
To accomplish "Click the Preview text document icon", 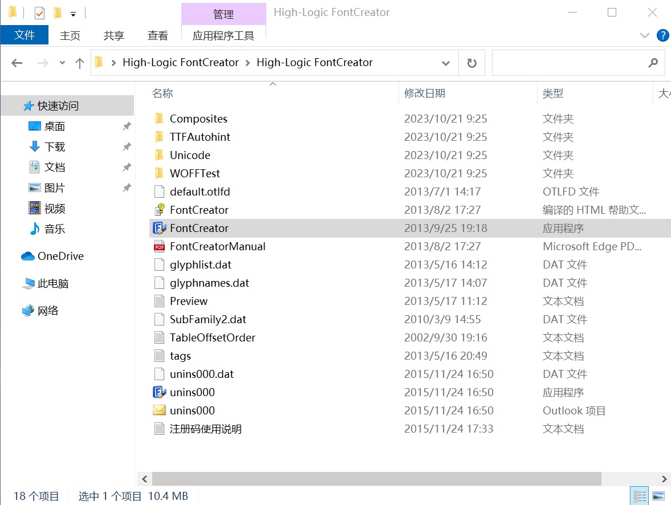I will [159, 302].
